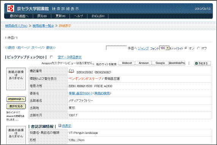Click 戻る(B) in the menu bar
This screenshot has height=145, width=217.
(42, 16)
